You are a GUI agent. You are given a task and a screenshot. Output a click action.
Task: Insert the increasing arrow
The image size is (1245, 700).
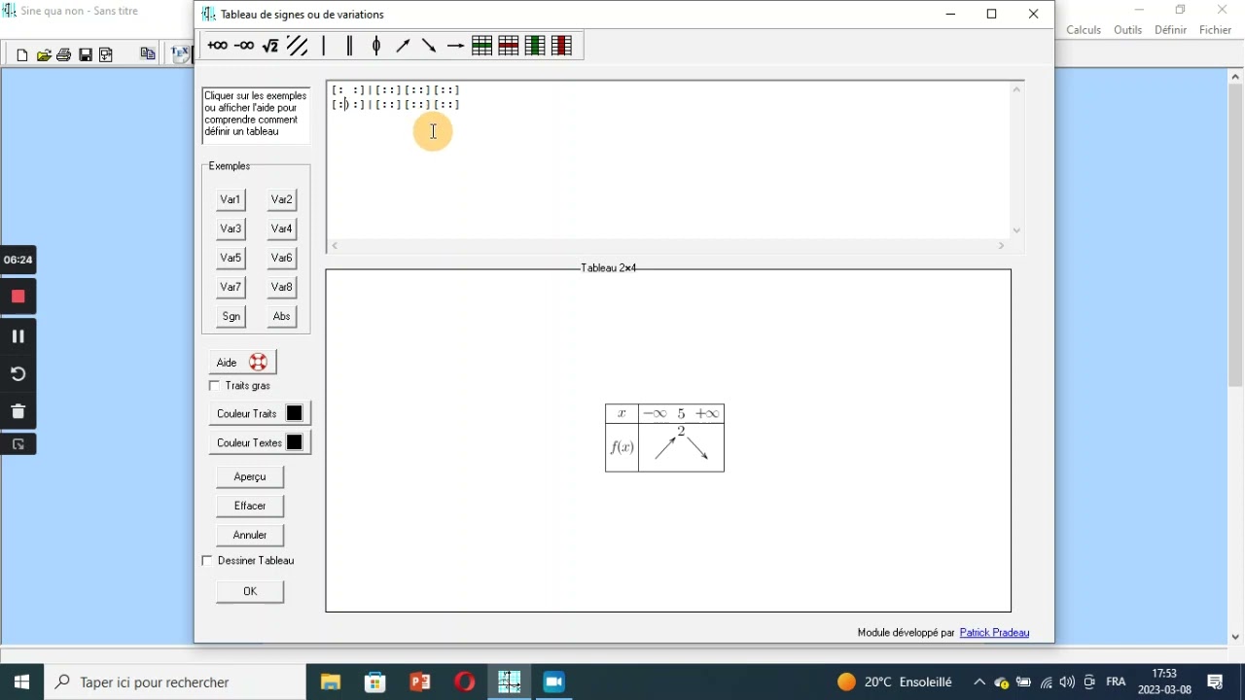pos(403,46)
